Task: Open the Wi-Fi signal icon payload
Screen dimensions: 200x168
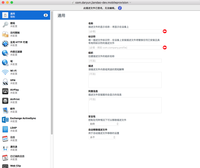Action: (5, 72)
